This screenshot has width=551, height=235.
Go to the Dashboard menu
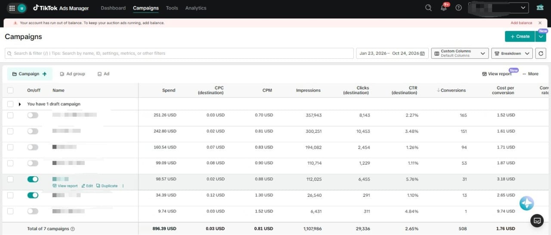(x=113, y=8)
